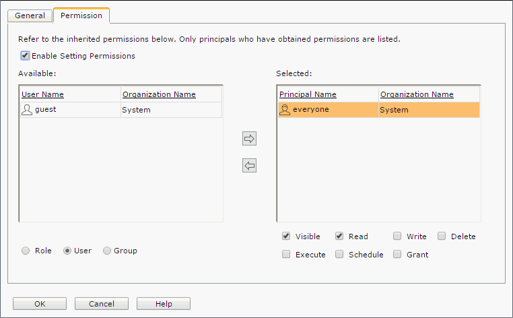Screen dimensions: 513x318
Task: Enable the Schedule permission
Action: coord(339,254)
